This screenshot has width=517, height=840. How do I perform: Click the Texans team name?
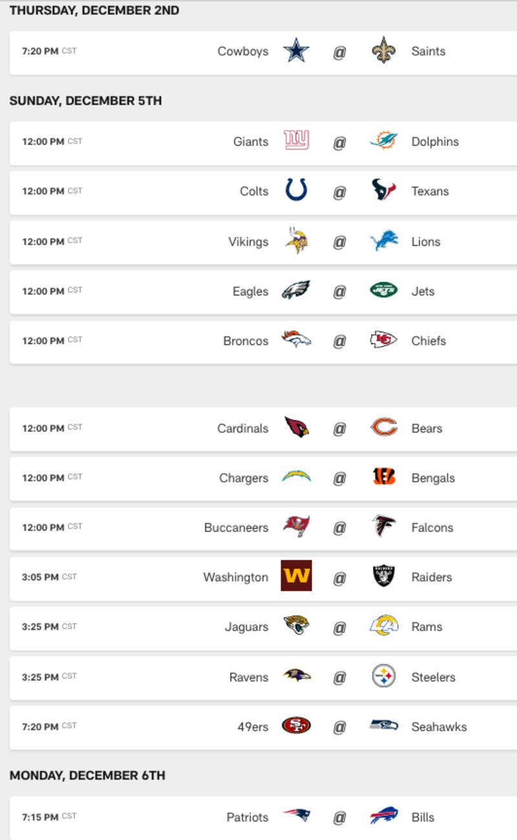point(430,191)
